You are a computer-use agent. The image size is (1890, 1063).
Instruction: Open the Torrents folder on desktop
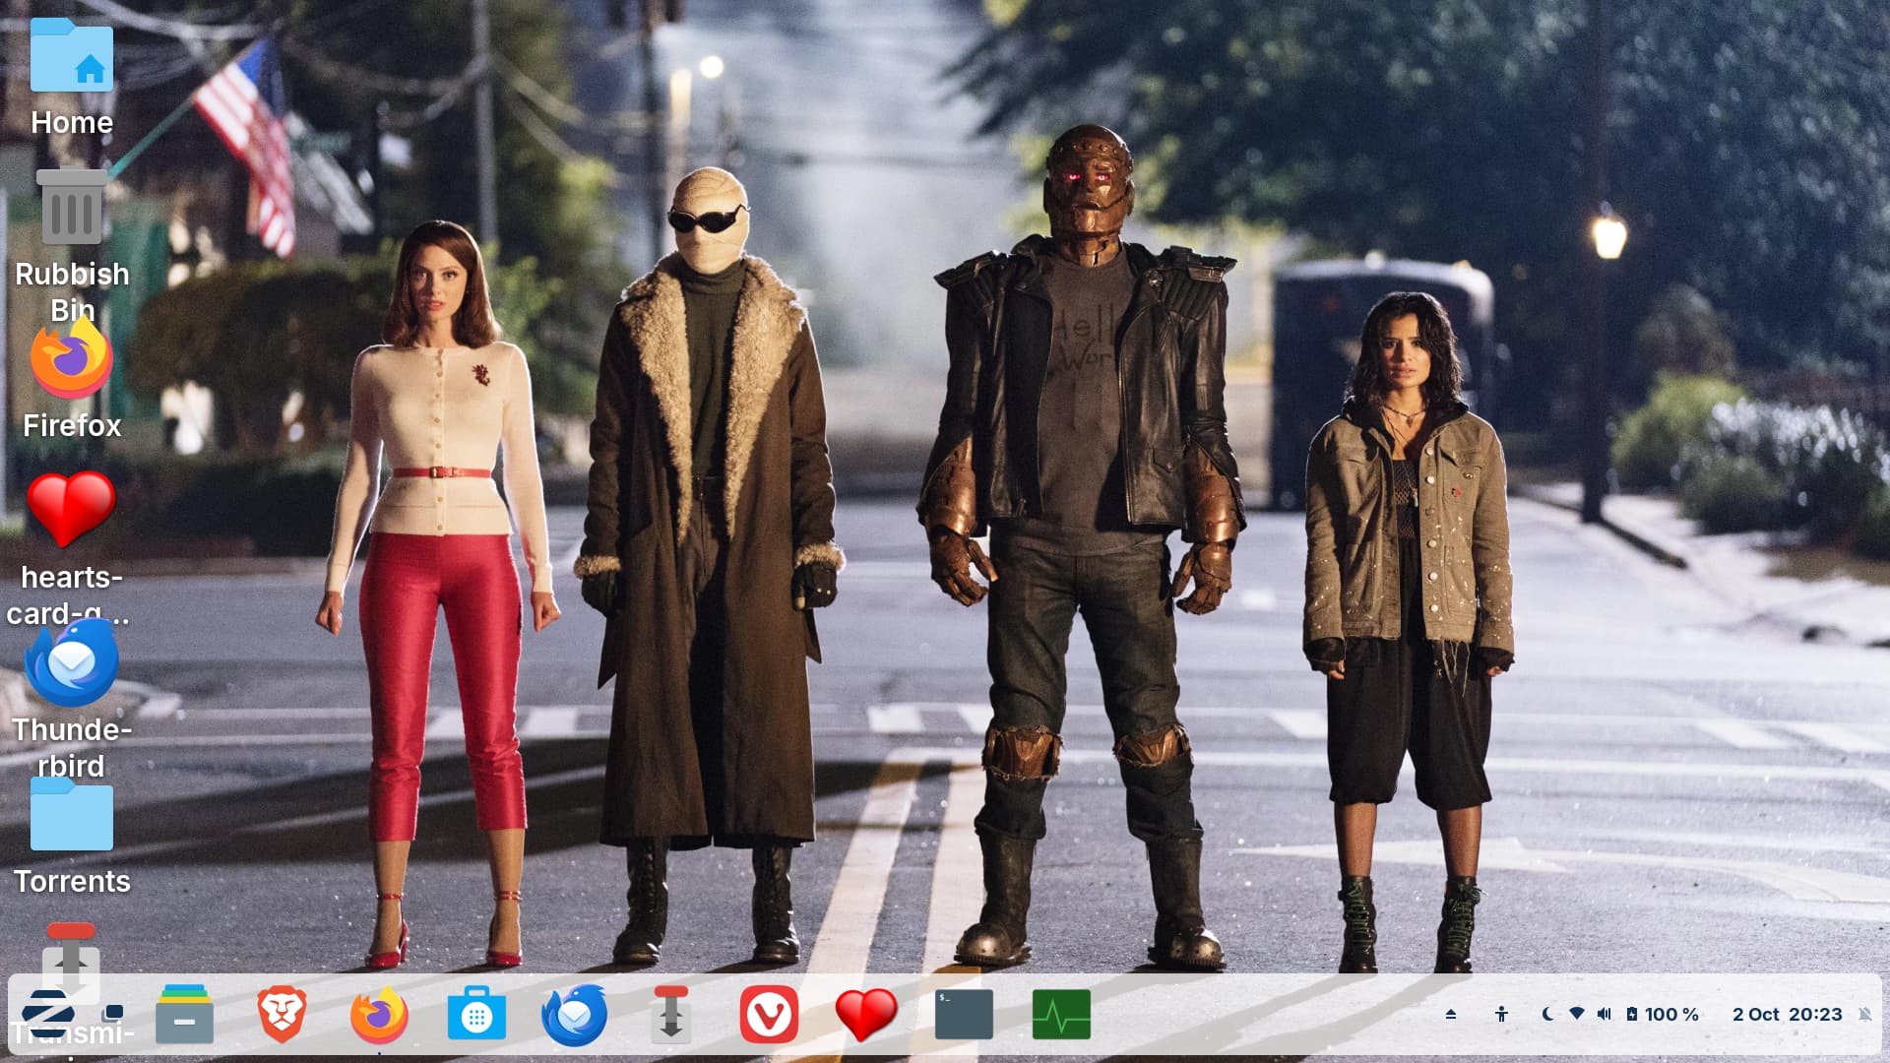(x=72, y=817)
